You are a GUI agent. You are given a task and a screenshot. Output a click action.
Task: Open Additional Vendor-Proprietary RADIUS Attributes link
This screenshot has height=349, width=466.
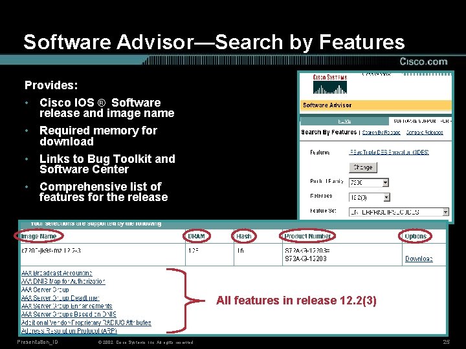click(x=86, y=323)
